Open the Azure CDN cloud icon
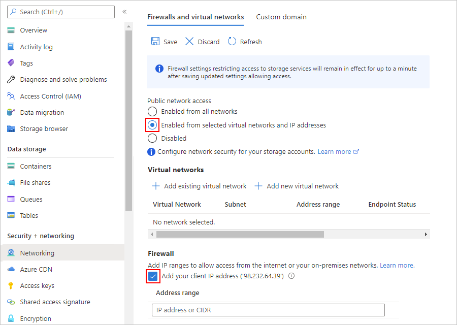Image resolution: width=457 pixels, height=325 pixels. [11, 269]
